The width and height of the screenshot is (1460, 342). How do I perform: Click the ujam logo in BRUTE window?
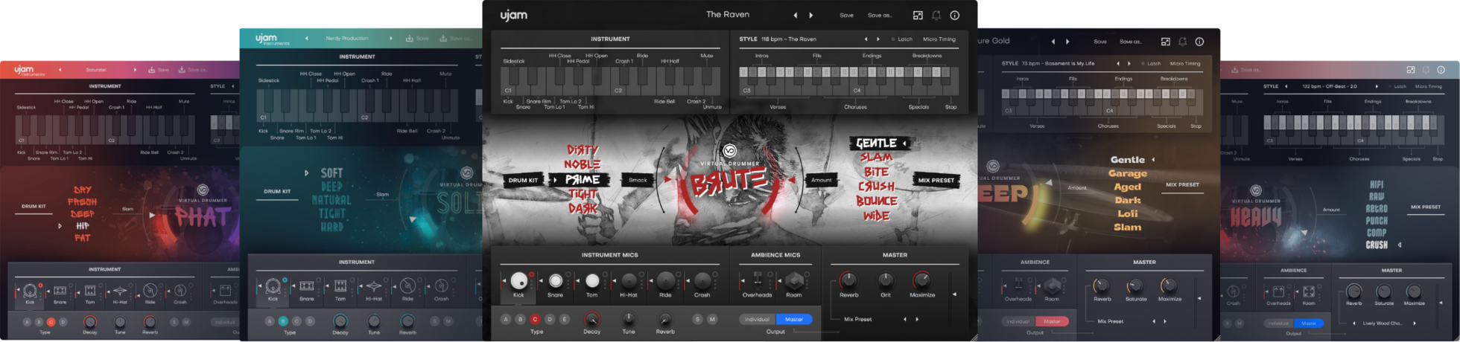[x=514, y=15]
